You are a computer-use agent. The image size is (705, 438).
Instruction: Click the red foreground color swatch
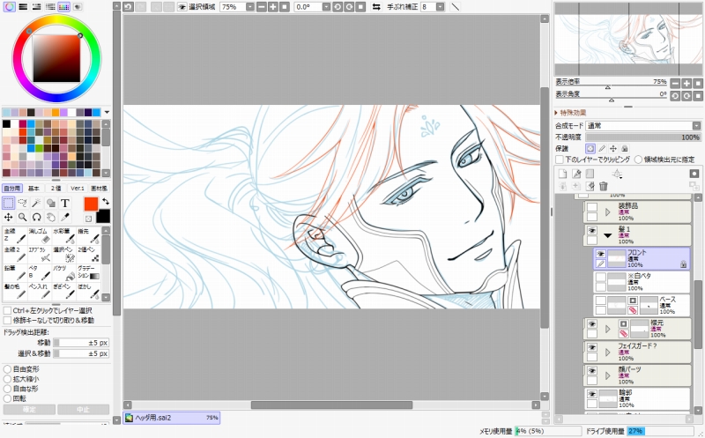point(91,204)
